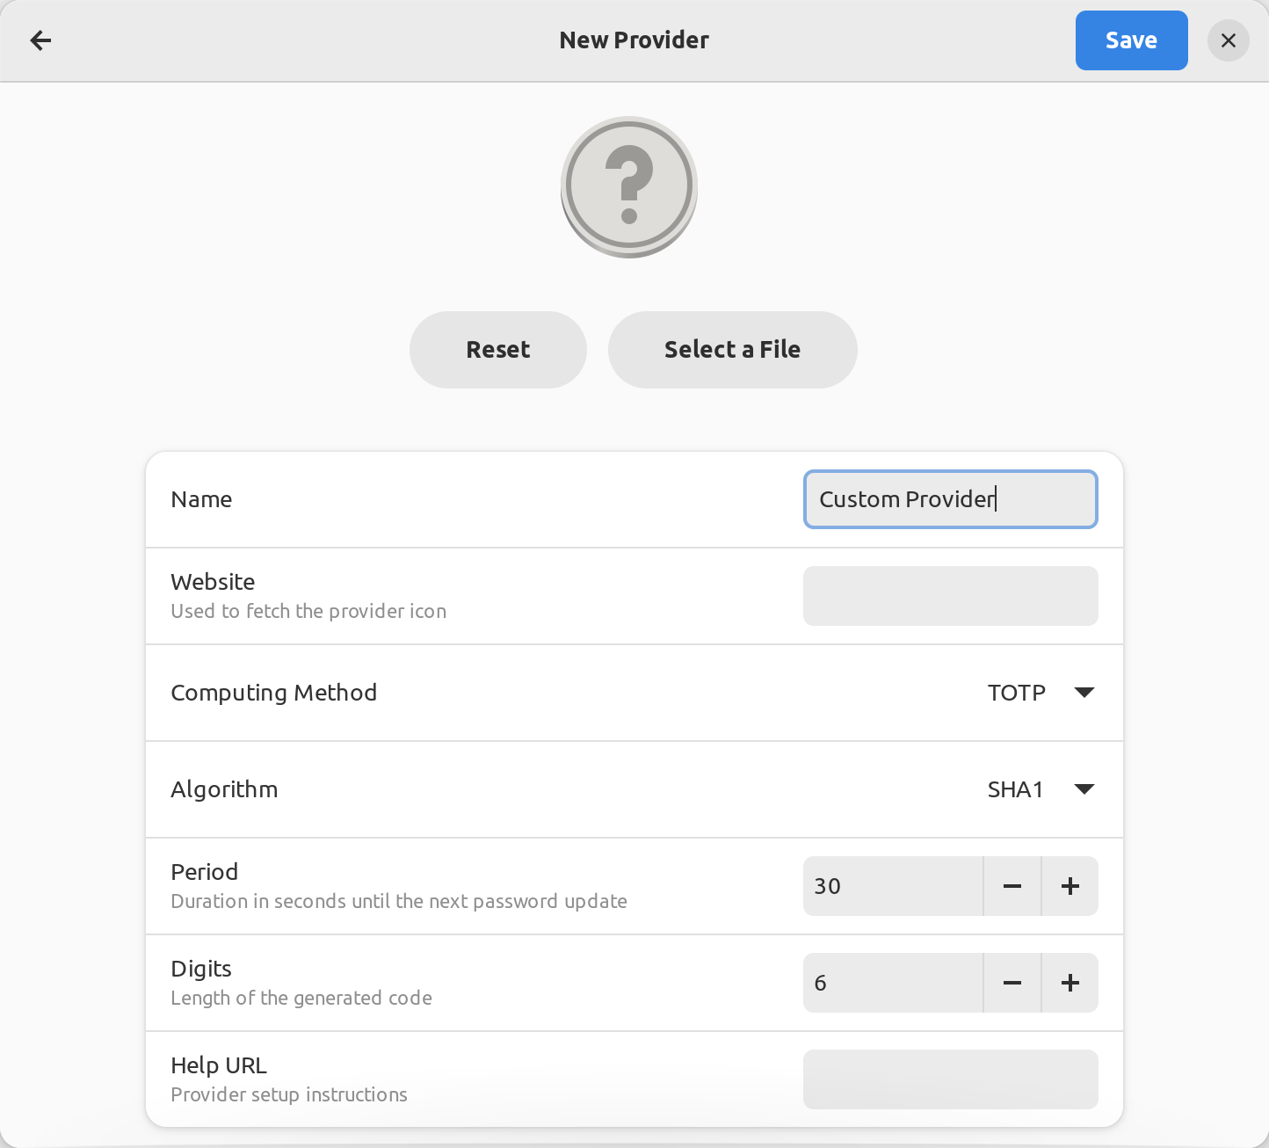Click the plus icon to increase Period

1070,886
